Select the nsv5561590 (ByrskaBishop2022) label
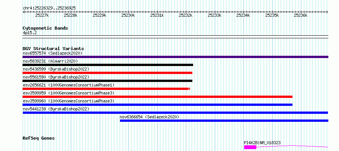 (x=56, y=77)
